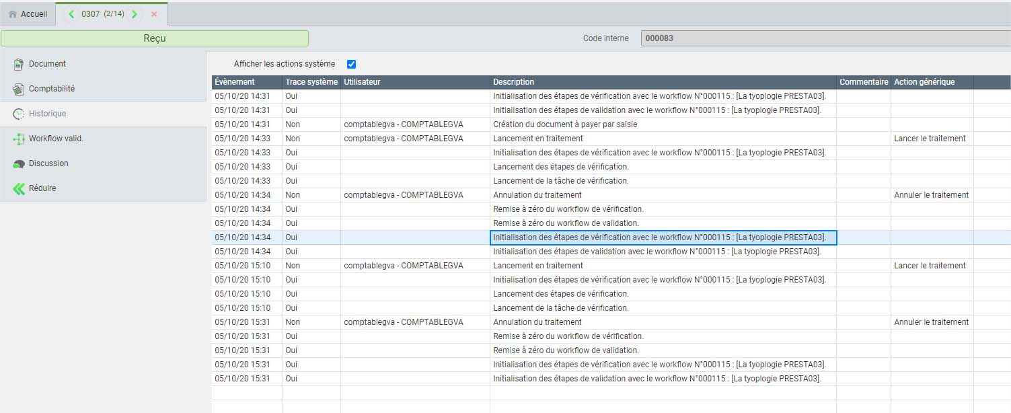
Task: Sort by the Commentaire column header
Action: click(x=864, y=82)
